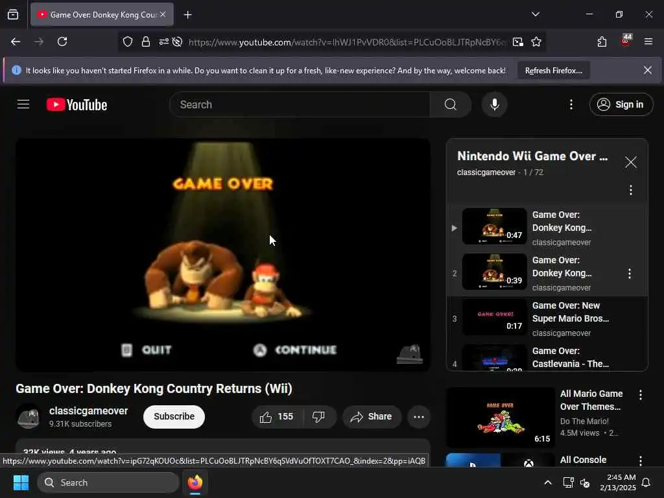Play playlist item 2 thumbnail 0:39
664x498 pixels.
[x=494, y=272]
